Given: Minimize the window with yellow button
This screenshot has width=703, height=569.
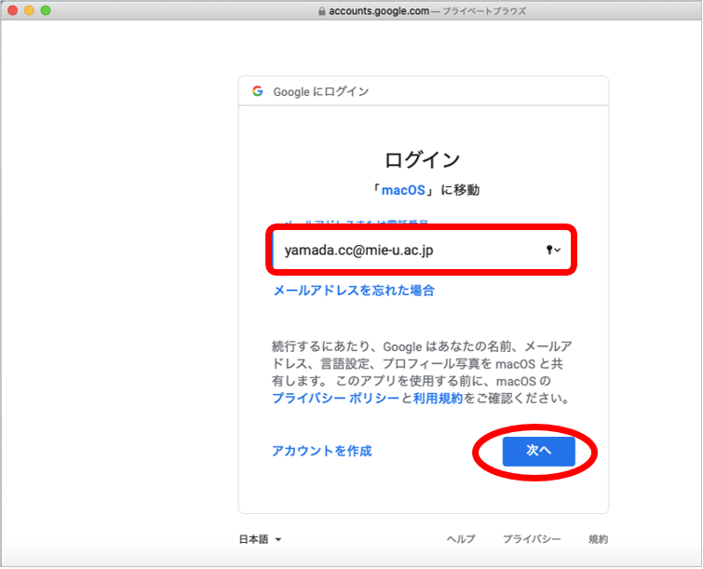Looking at the screenshot, I should point(29,10).
